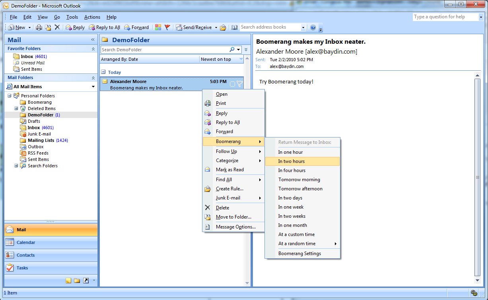Click the Print icon on the toolbar
Screen dimensions: 488x300
point(39,27)
